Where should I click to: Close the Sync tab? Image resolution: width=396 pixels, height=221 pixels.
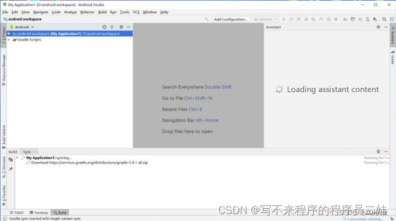tap(34, 152)
